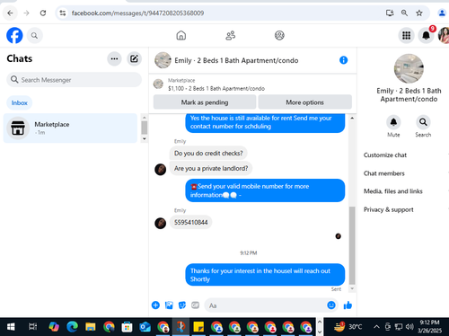Screen dimensions: 449x336
Task: Click Emily's avatar beside phone number message
Action: tap(161, 223)
